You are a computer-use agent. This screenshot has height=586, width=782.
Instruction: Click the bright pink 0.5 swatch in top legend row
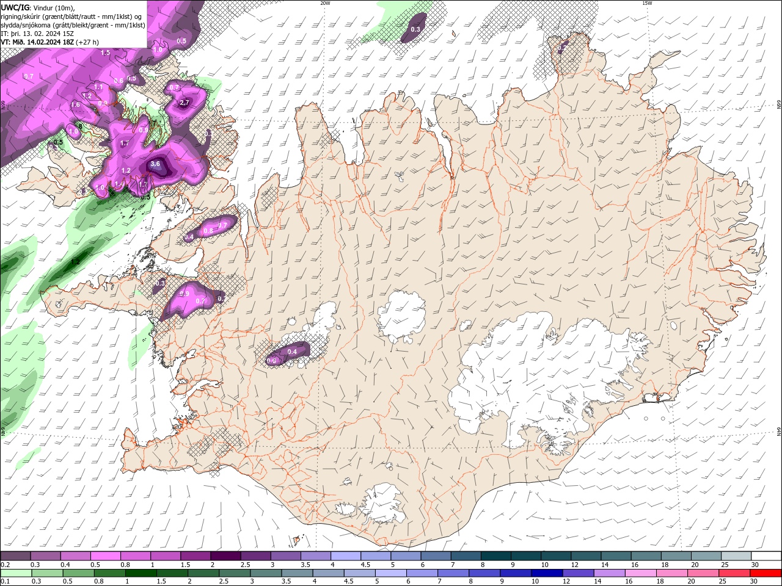pyautogui.click(x=105, y=556)
